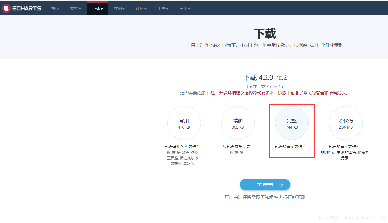Select the 折 柱 饼 text under 精简

[x=237, y=152]
